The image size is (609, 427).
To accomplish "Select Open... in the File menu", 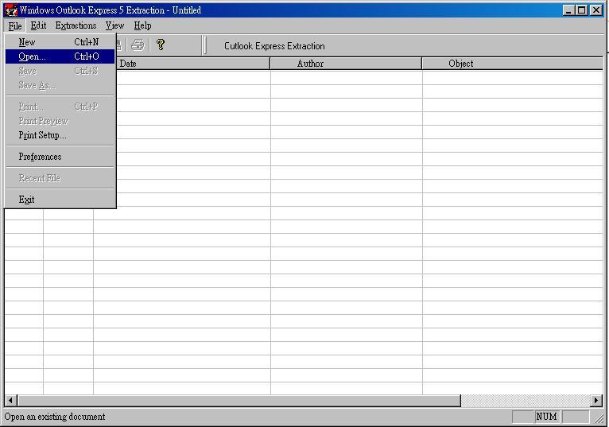I will coord(60,56).
